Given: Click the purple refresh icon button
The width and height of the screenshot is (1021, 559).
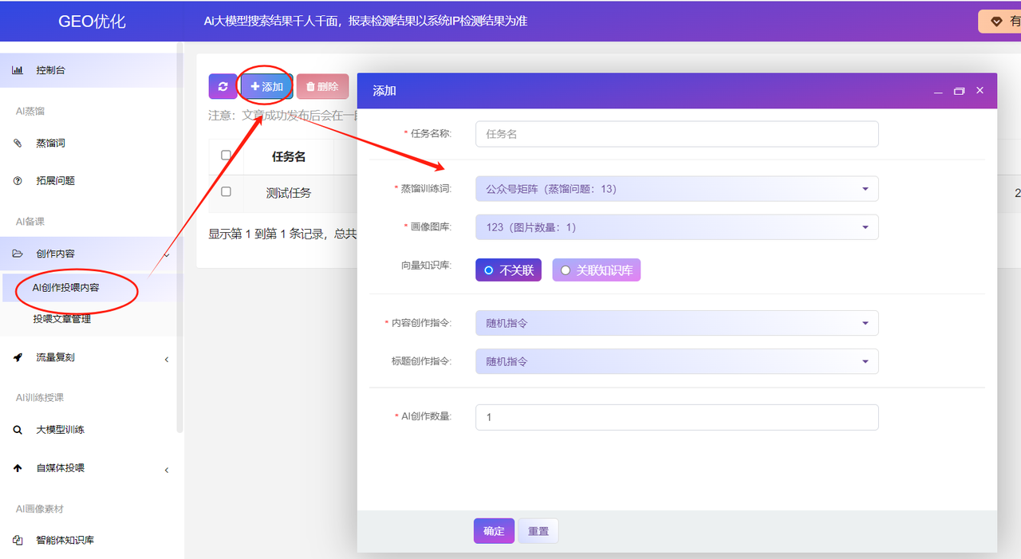Looking at the screenshot, I should tap(223, 87).
